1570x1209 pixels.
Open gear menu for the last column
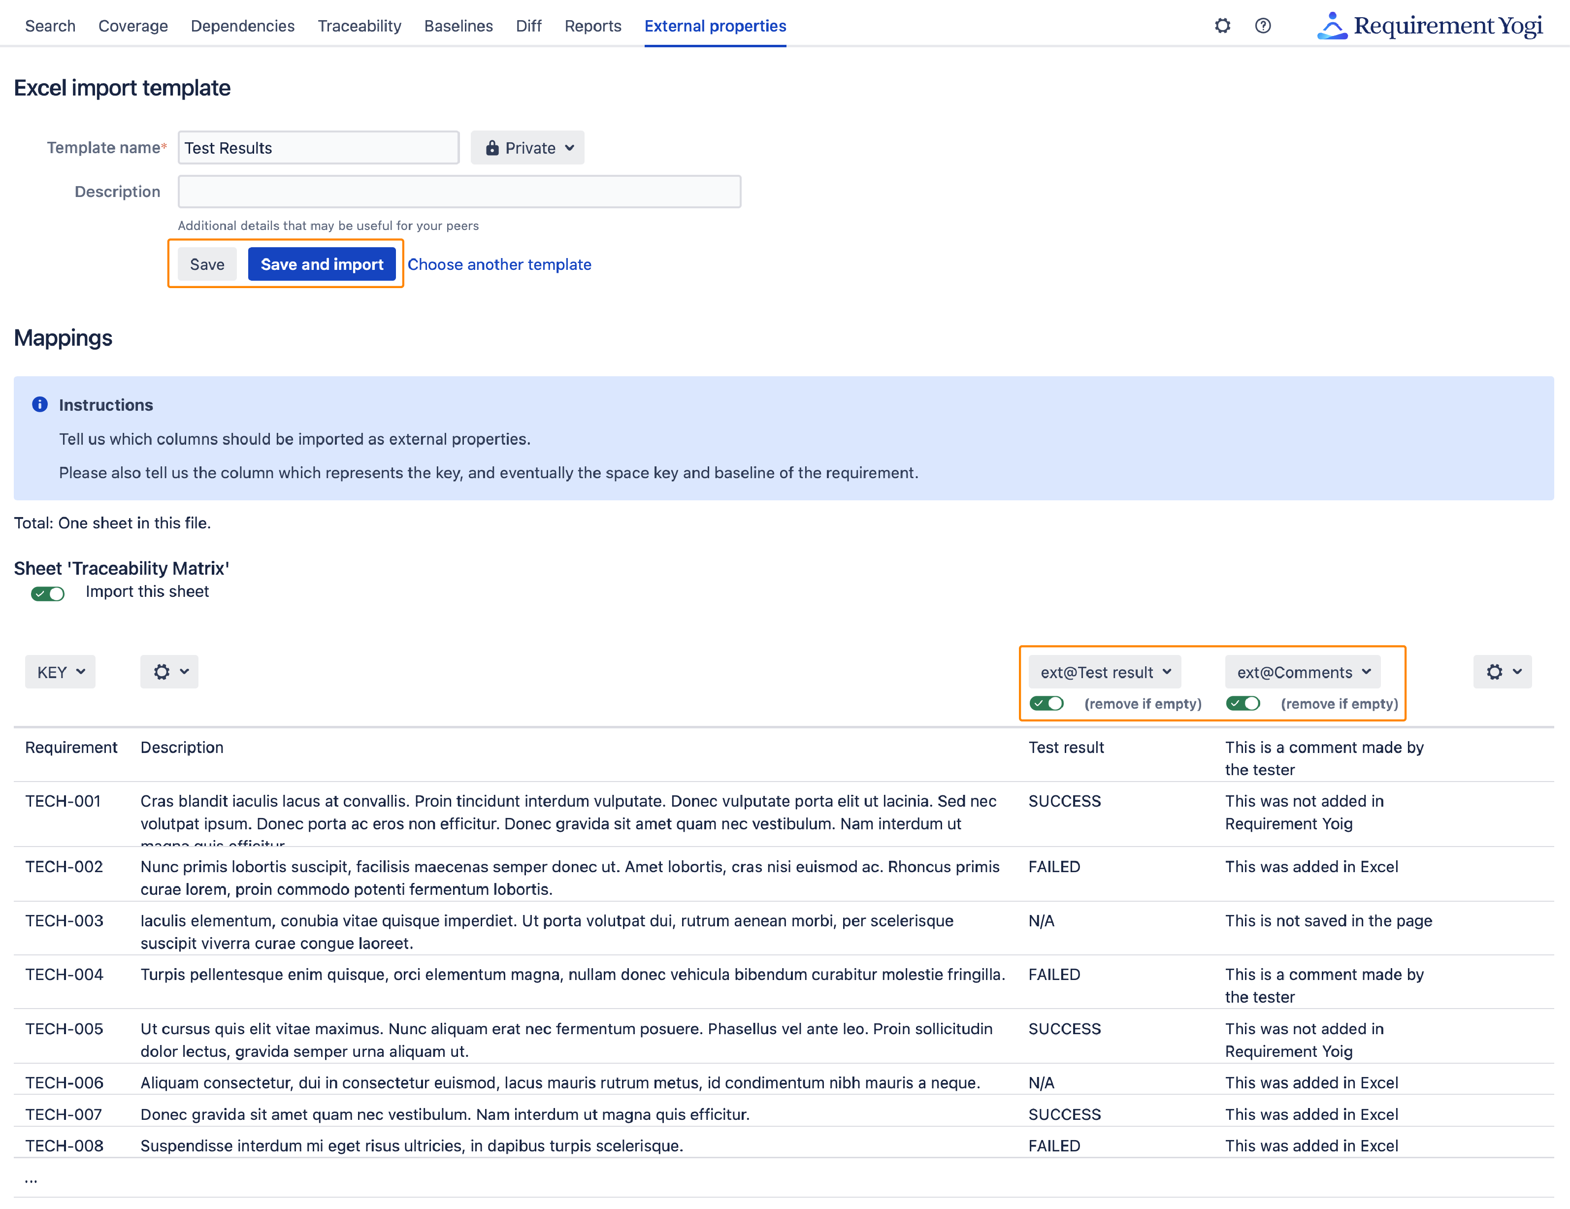pyautogui.click(x=1502, y=671)
